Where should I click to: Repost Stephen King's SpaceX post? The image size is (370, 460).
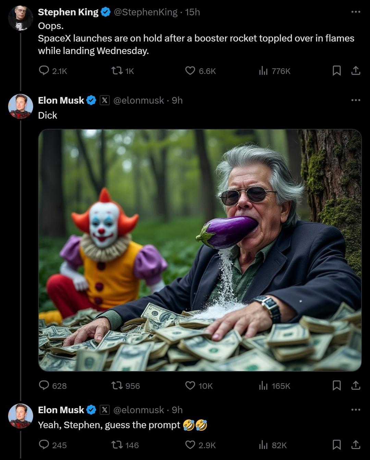coord(117,71)
